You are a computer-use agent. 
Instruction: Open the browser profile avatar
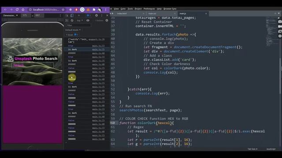click(100, 10)
